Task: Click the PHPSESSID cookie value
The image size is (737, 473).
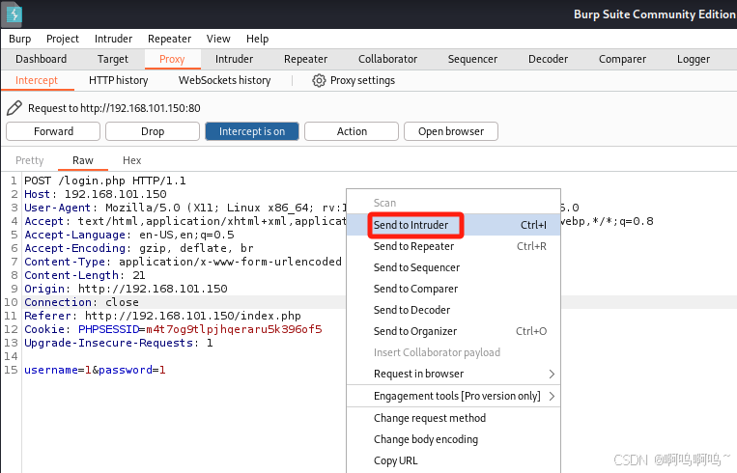Action: (x=234, y=330)
